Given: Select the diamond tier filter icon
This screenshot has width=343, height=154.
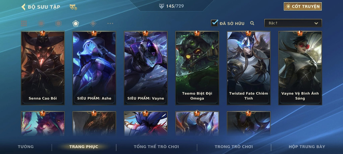Looking at the screenshot, I should [x=93, y=24].
